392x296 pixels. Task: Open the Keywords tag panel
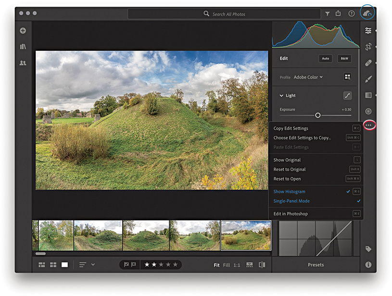[x=368, y=249]
